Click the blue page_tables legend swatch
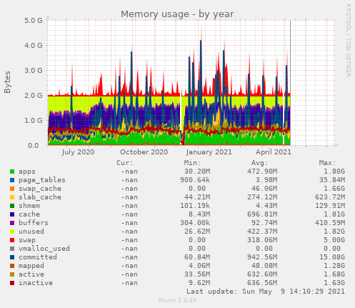The width and height of the screenshot is (355, 308). click(x=12, y=180)
